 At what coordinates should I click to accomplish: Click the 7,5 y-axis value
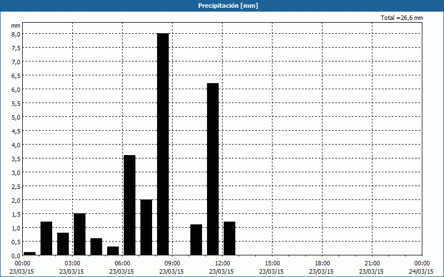16,48
